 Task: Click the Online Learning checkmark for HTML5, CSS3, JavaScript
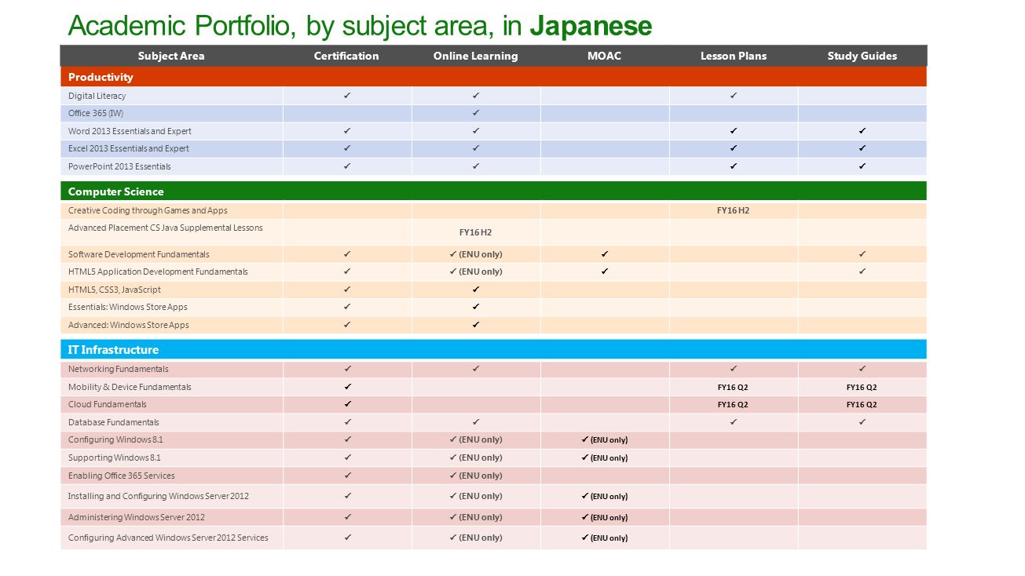[476, 290]
